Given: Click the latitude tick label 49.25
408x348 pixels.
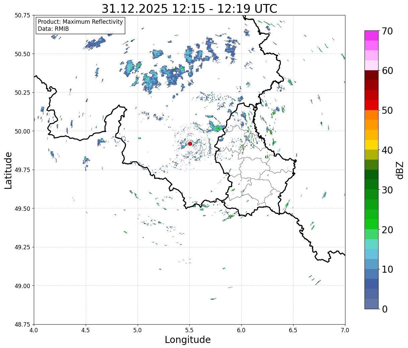Looking at the screenshot, I should click(22, 247).
